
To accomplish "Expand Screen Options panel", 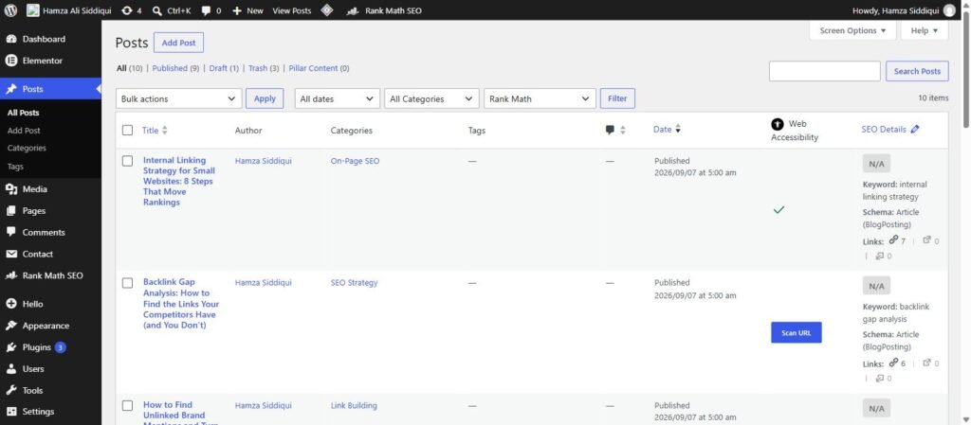I will tap(852, 30).
